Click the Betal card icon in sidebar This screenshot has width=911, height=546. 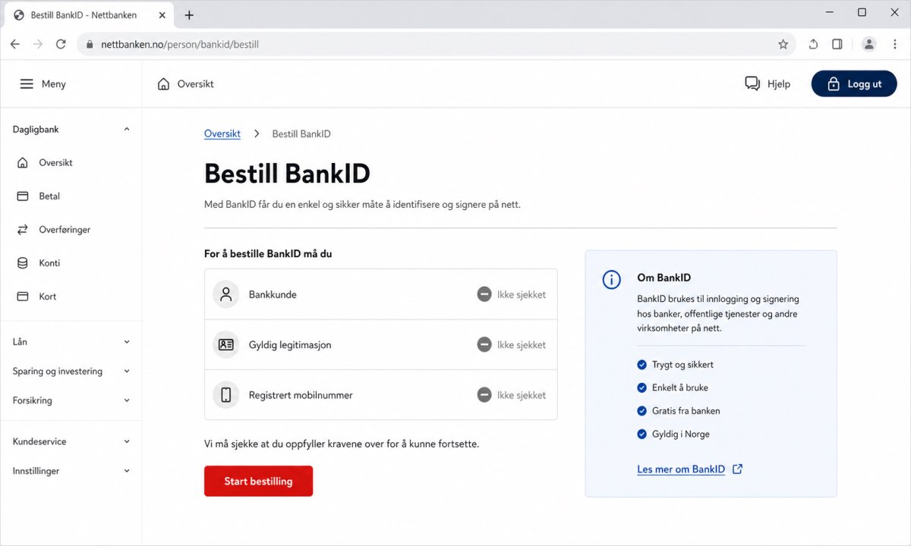pyautogui.click(x=23, y=196)
